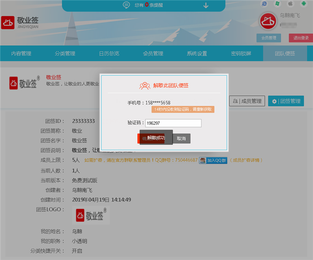The image size is (313, 260).
Task: Click the IE browser icon at top right
Action: tap(264, 4)
